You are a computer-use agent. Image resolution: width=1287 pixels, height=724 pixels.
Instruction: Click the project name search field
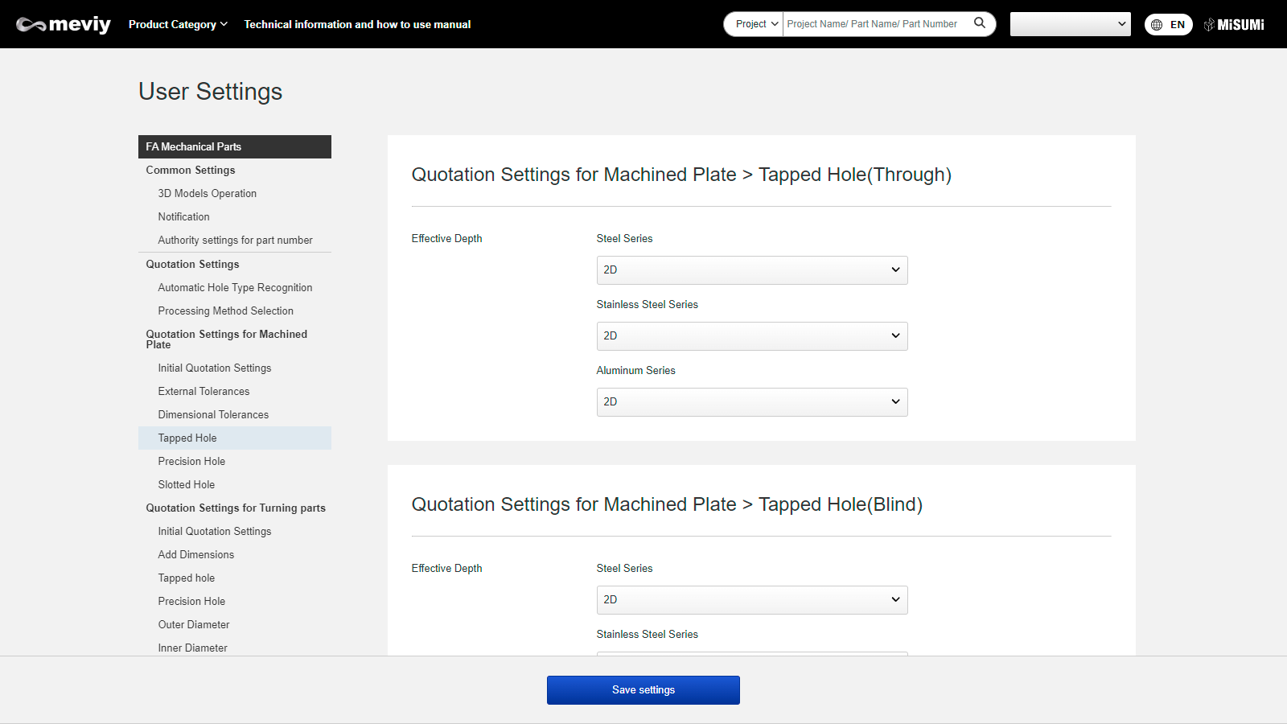click(875, 24)
